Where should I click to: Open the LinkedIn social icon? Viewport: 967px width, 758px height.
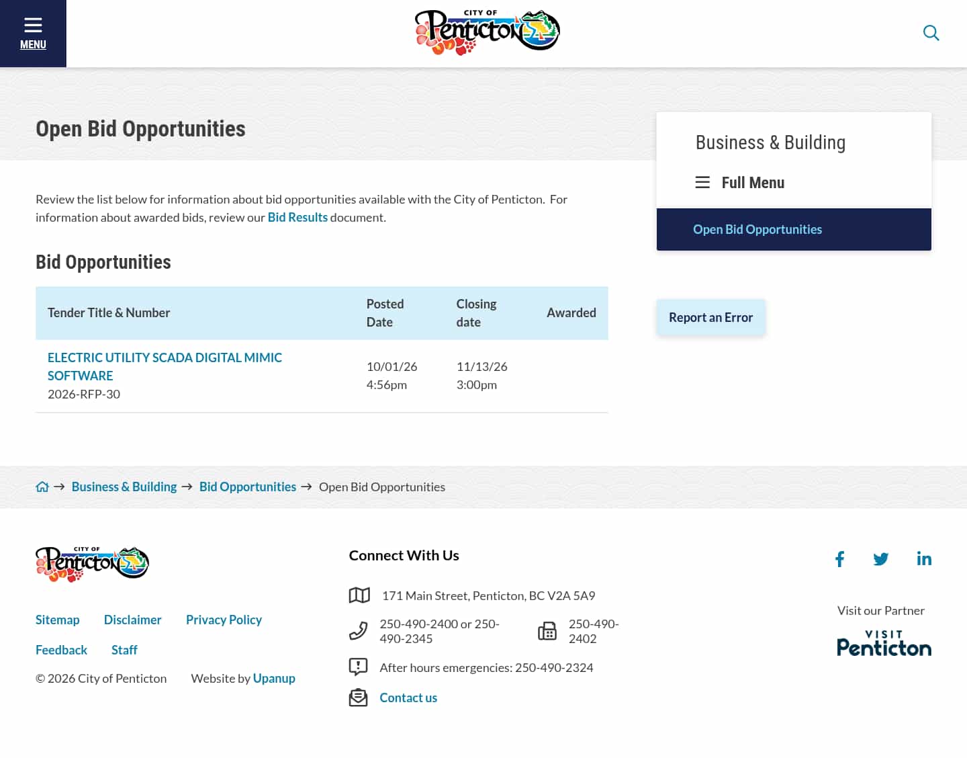pyautogui.click(x=924, y=558)
